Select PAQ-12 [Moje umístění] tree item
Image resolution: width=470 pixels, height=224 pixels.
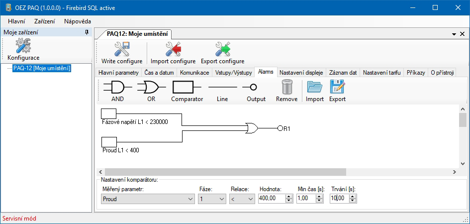tap(42, 68)
